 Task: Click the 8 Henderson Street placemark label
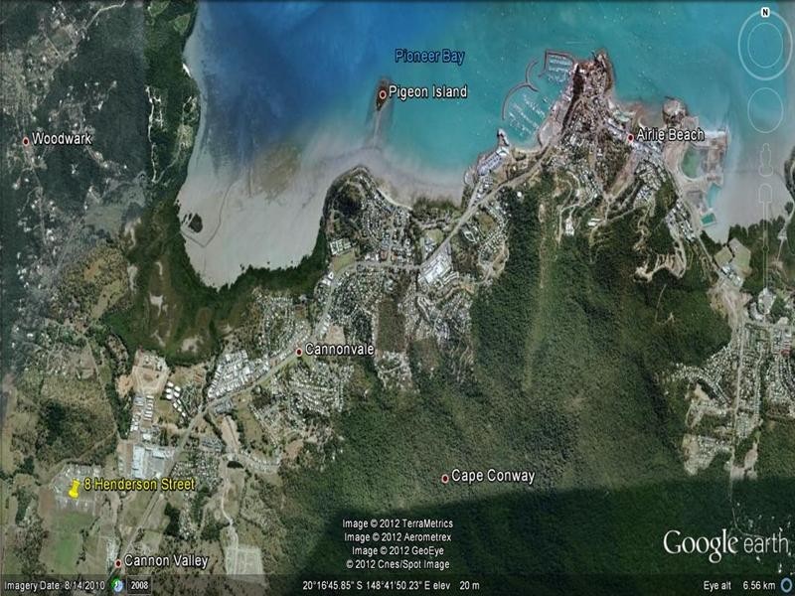[x=139, y=484]
